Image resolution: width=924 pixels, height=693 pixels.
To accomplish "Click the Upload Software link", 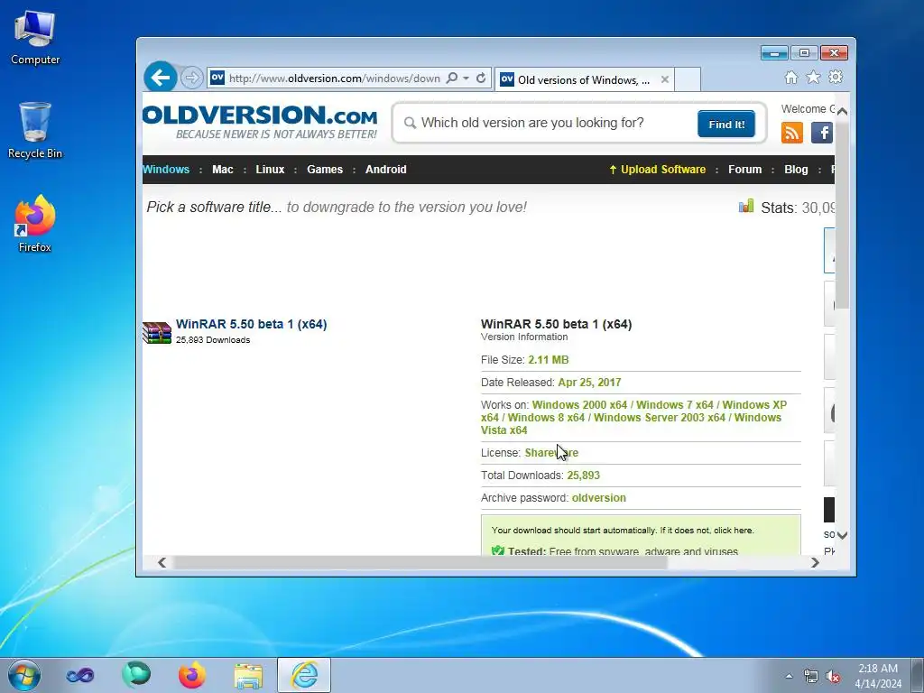I will (657, 169).
